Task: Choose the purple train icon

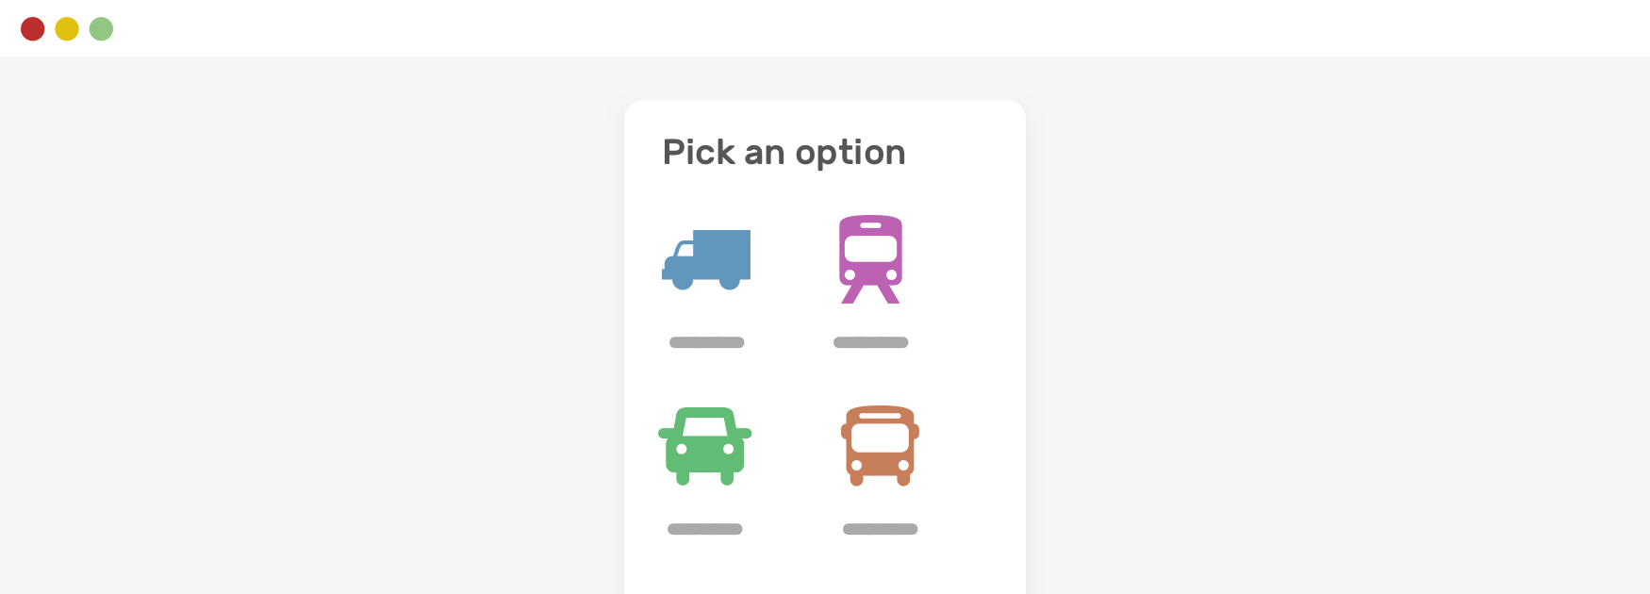Action: coord(870,259)
